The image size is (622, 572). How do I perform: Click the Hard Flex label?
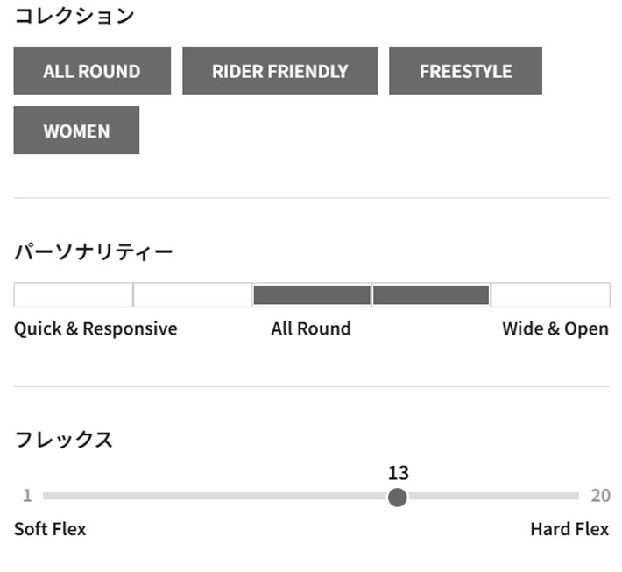click(569, 529)
